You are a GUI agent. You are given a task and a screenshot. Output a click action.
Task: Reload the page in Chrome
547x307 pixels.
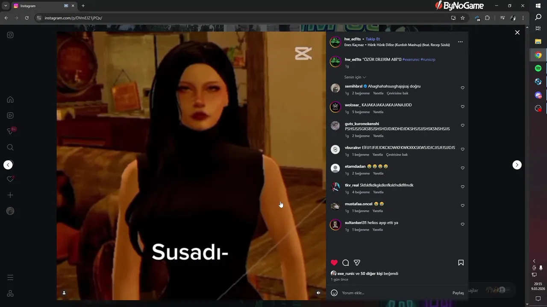click(26, 18)
